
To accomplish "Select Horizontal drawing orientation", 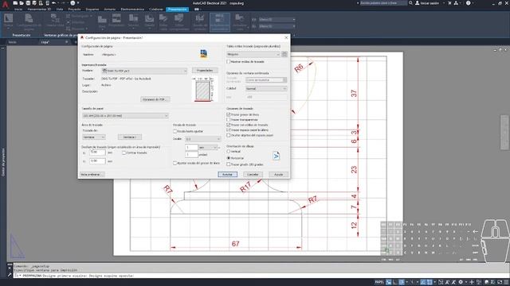I will [x=229, y=158].
